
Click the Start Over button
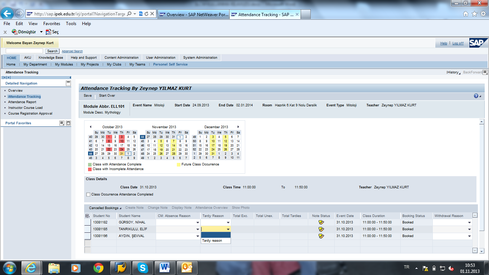[107, 96]
